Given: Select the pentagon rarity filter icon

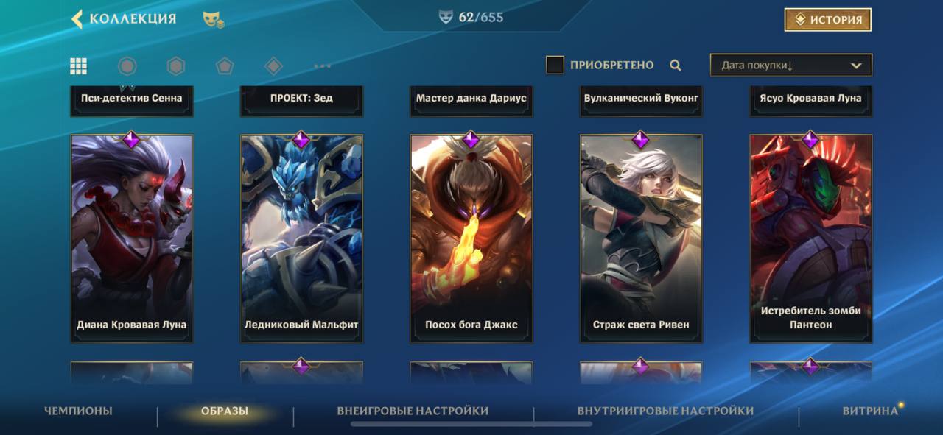Looking at the screenshot, I should click(225, 66).
